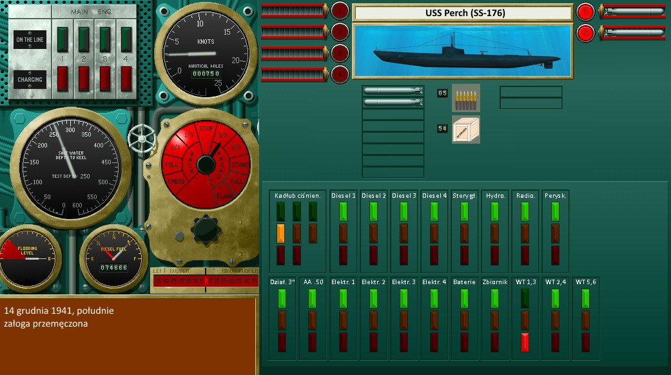The width and height of the screenshot is (671, 375).
Task: Click stern torpedo tube 5 button
Action: coord(585,11)
